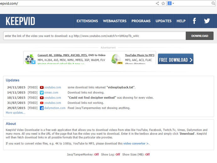Click "Download links not showing." text

tap(86, 93)
